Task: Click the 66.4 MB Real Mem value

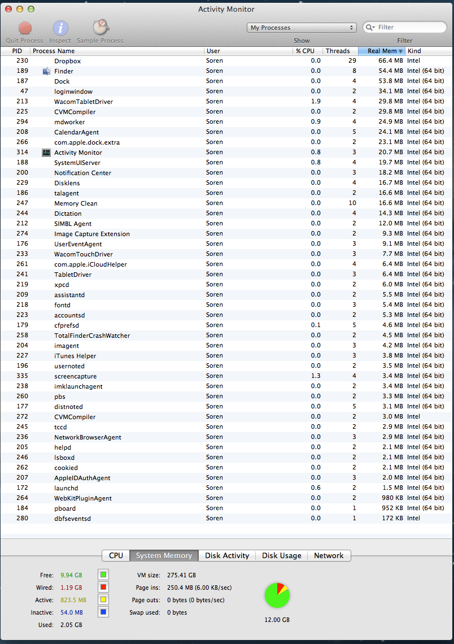Action: [390, 61]
